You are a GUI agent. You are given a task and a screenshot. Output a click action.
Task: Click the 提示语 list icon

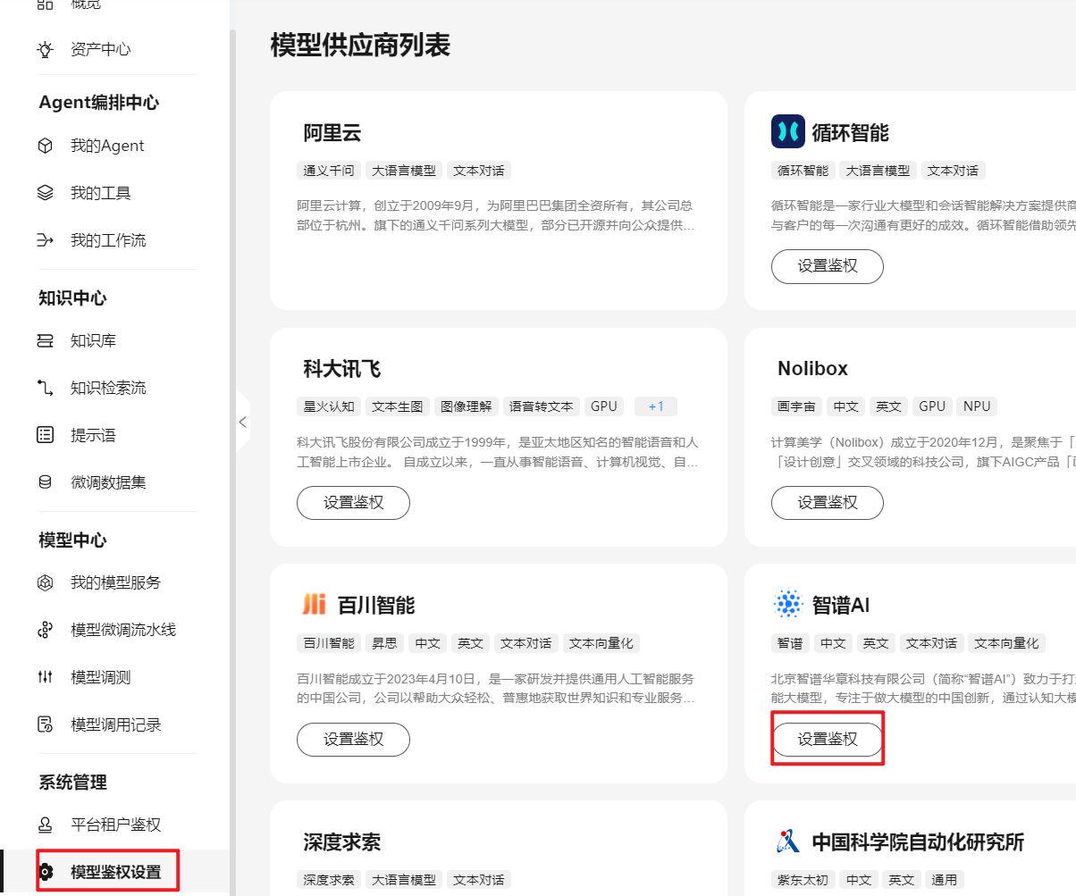[46, 435]
